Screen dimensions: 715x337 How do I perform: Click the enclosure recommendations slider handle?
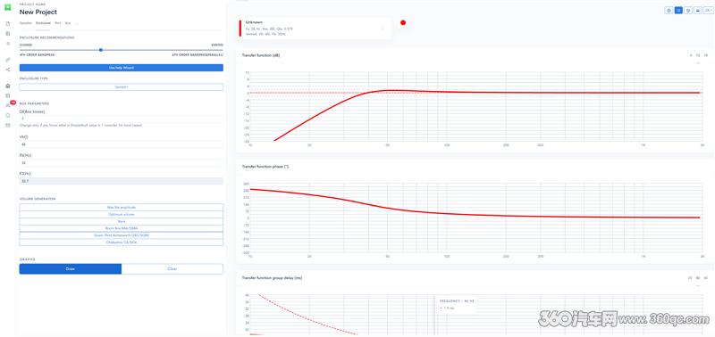click(x=101, y=50)
